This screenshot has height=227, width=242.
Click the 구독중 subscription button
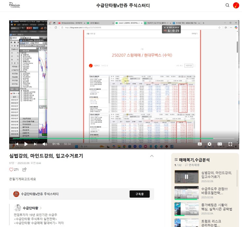(139, 194)
